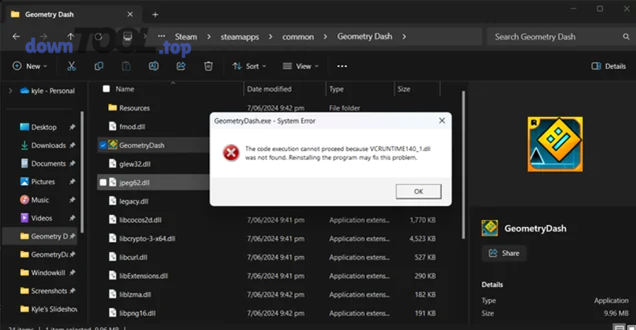This screenshot has height=330, width=636.
Task: Go up one folder with up arrow
Action: coord(71,37)
